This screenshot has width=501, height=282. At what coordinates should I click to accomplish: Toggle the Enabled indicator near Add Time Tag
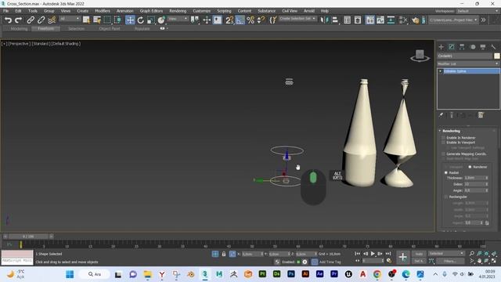click(x=298, y=262)
